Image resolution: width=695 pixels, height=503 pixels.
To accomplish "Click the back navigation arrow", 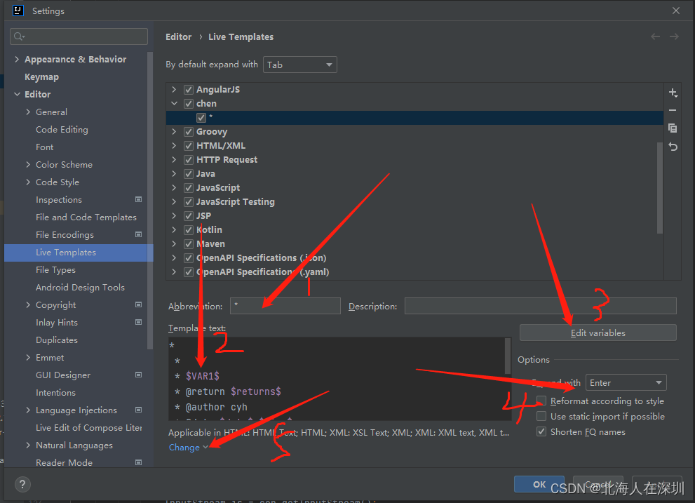I will point(655,36).
